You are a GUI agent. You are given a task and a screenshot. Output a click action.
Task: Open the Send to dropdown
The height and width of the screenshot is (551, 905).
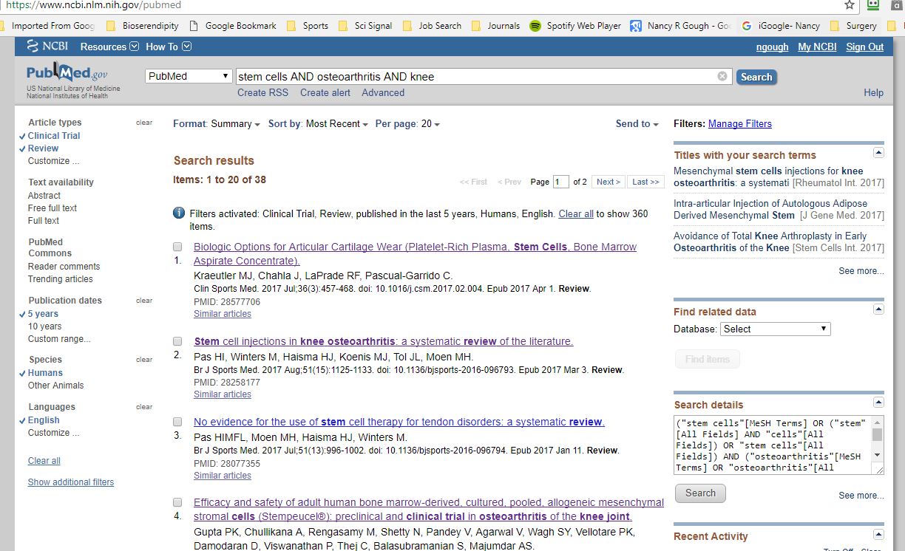pos(637,124)
